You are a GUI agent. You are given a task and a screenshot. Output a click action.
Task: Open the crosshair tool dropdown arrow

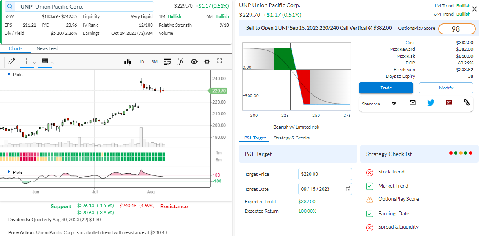pyautogui.click(x=34, y=63)
